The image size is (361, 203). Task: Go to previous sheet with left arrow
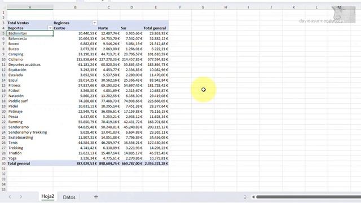tap(10, 197)
